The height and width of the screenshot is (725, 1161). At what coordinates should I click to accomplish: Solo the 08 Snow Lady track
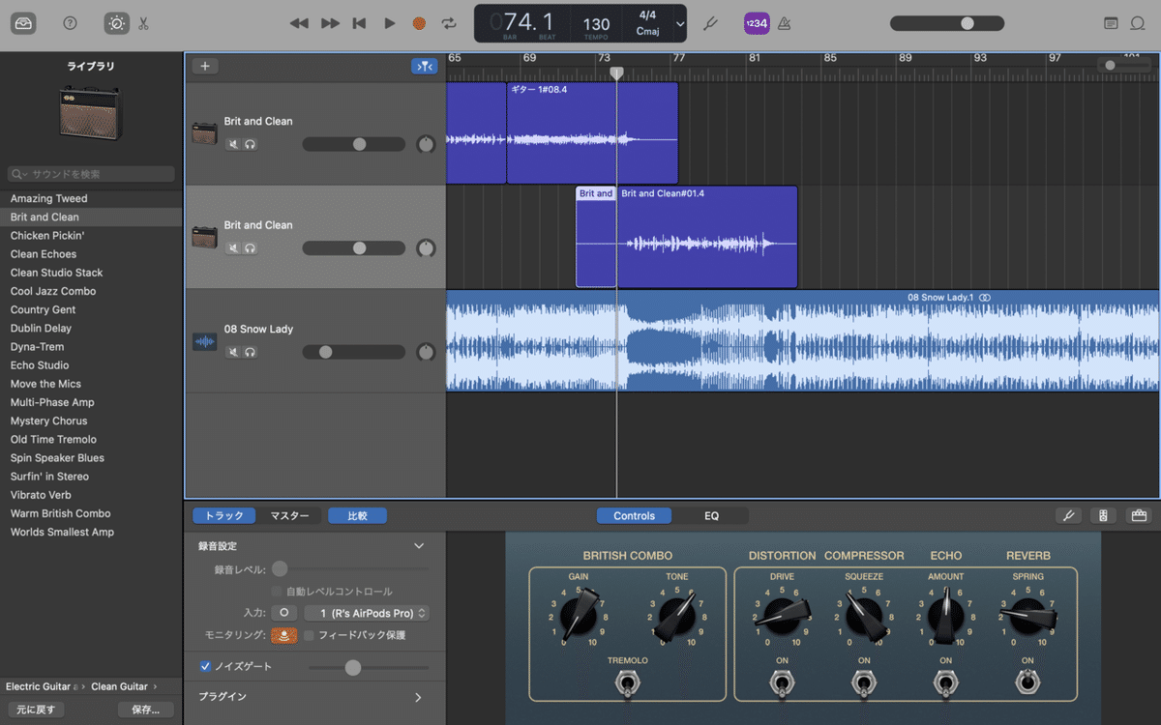coord(251,352)
